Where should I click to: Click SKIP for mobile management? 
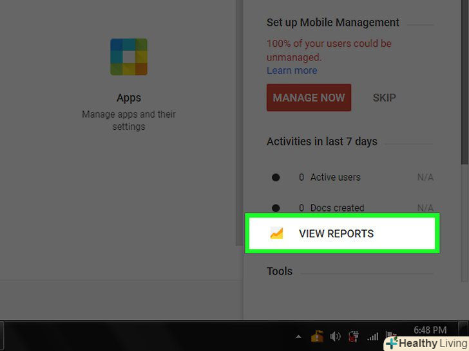(385, 98)
